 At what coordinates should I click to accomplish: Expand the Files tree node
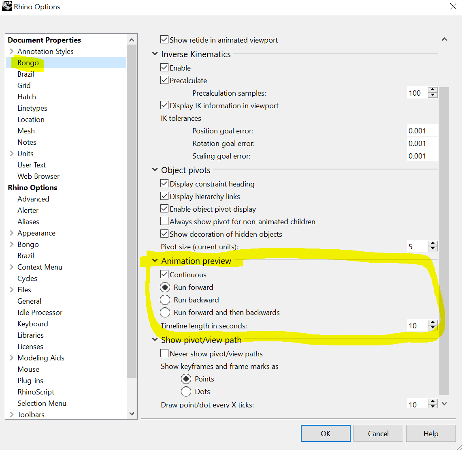click(11, 290)
